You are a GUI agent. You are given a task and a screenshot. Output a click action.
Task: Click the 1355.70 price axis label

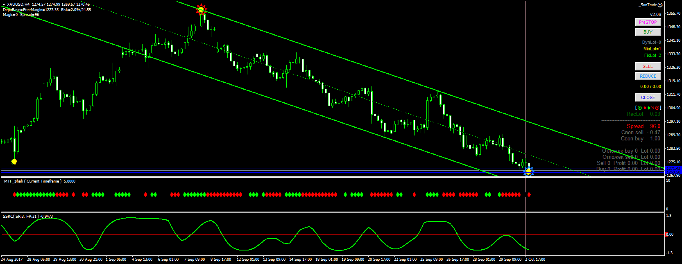pyautogui.click(x=673, y=14)
